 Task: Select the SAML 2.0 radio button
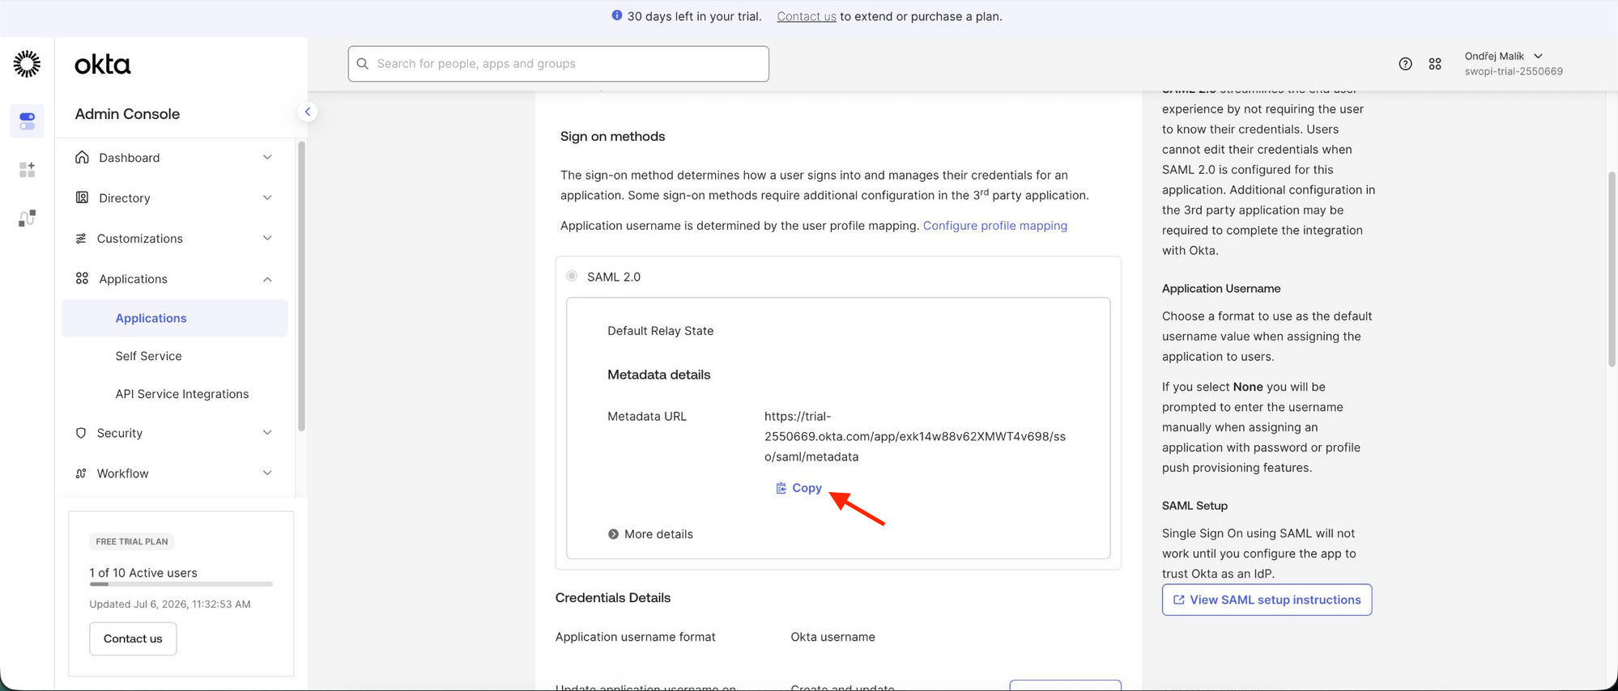[x=572, y=276]
